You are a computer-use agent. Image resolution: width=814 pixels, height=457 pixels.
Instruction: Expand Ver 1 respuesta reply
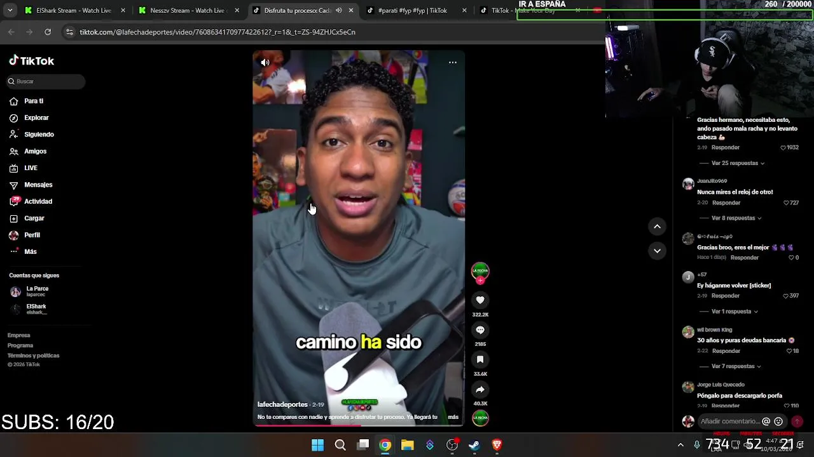[x=735, y=312]
